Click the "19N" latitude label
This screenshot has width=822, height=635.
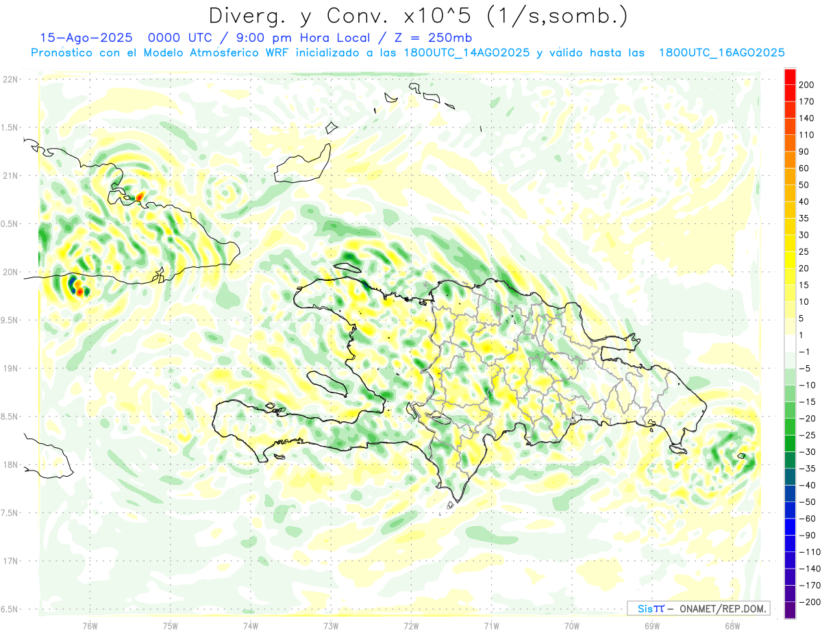click(10, 369)
